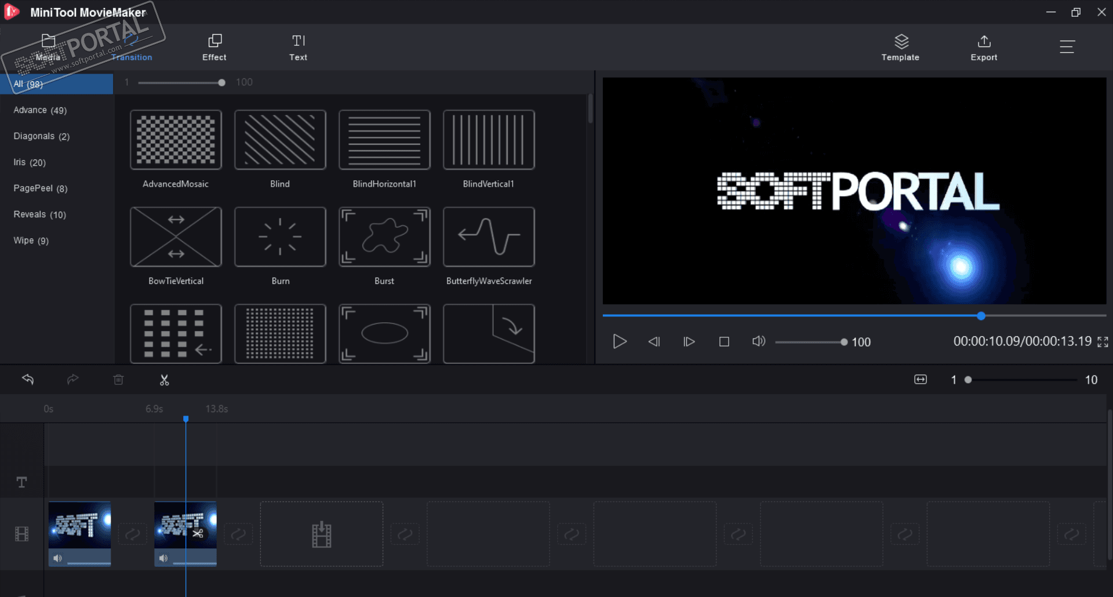
Task: Click the Export button
Action: tap(984, 48)
